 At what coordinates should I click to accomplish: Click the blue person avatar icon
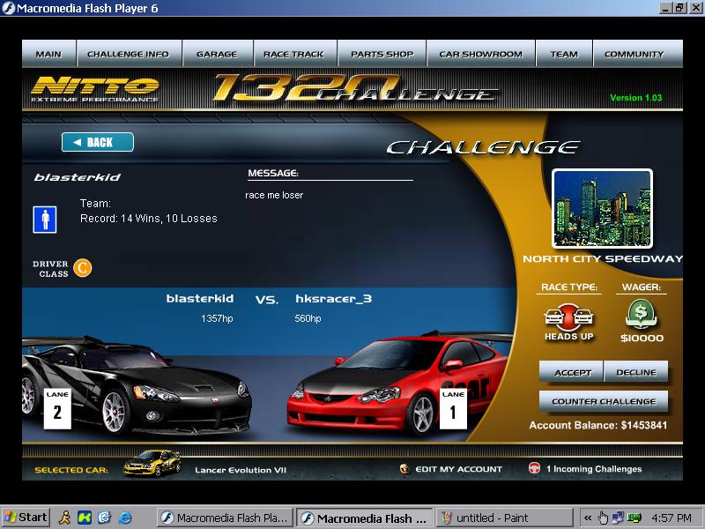(45, 220)
